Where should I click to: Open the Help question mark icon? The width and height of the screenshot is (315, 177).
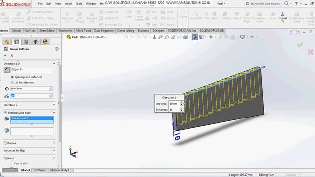(296, 4)
